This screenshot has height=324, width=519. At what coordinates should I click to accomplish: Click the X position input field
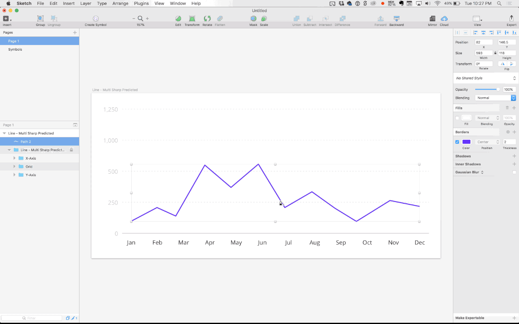pyautogui.click(x=484, y=42)
